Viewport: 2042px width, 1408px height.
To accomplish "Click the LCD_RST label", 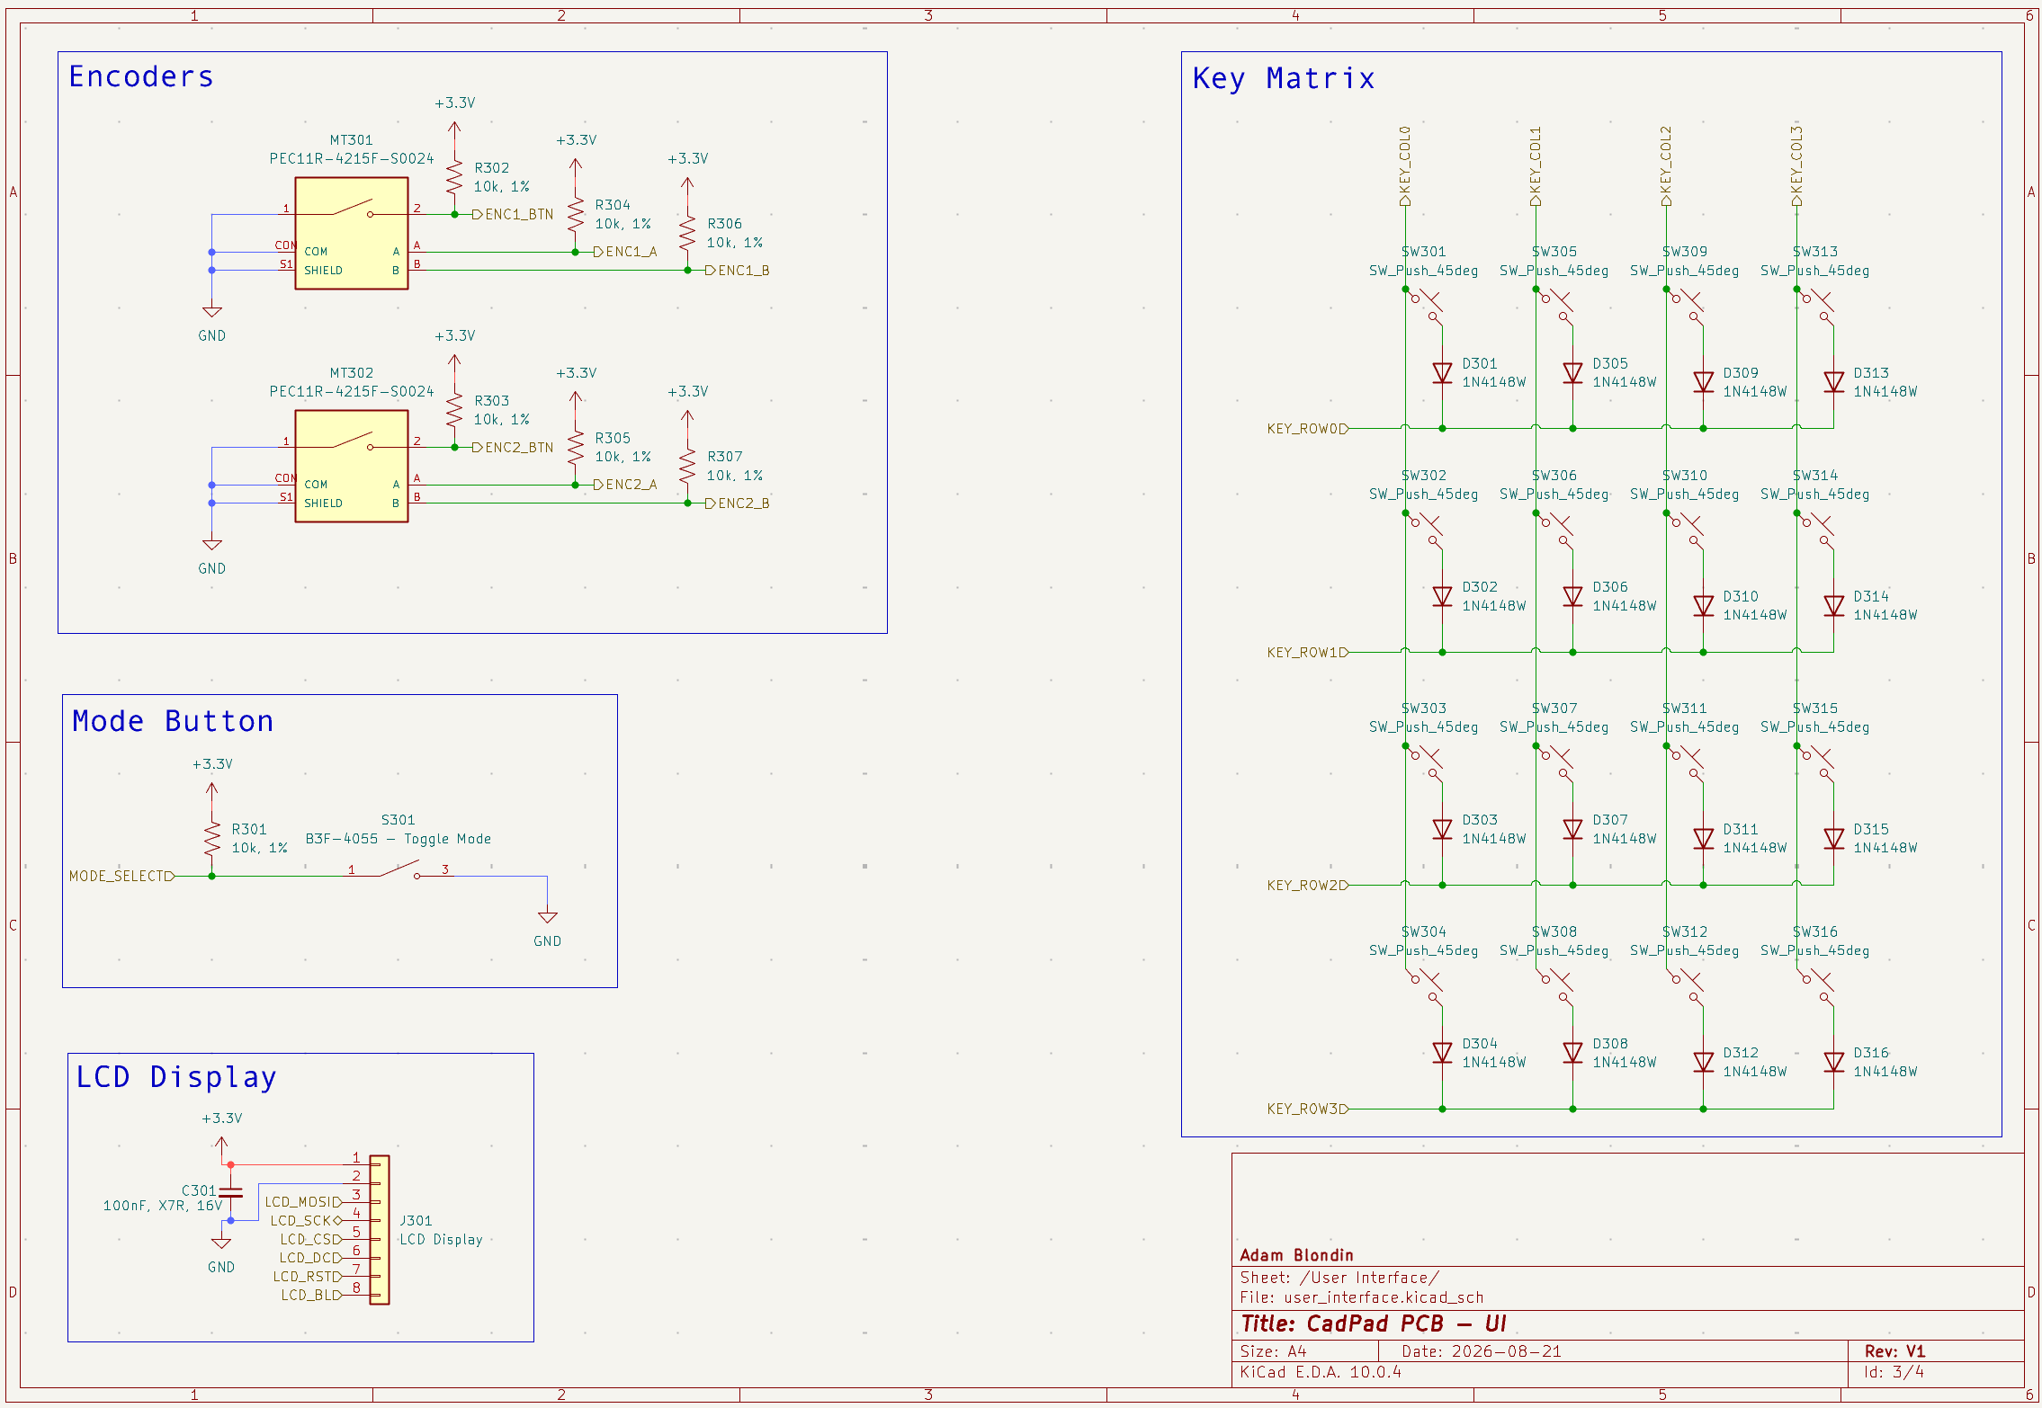I will (x=308, y=1277).
